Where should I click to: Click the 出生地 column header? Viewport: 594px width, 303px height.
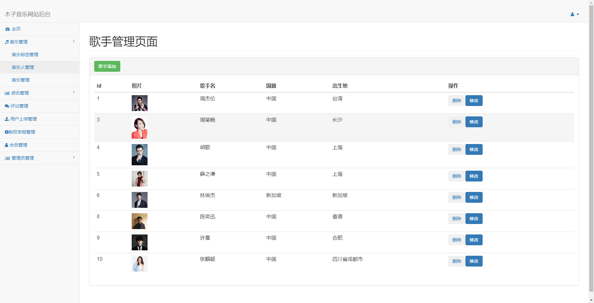[340, 86]
